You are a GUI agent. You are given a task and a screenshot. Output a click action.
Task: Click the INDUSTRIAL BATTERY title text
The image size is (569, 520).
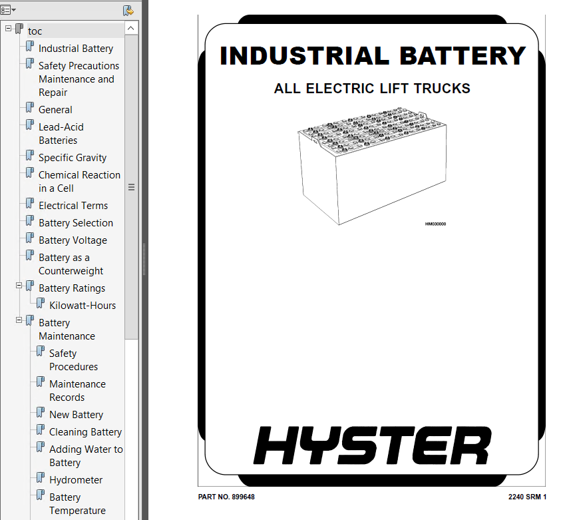point(373,55)
